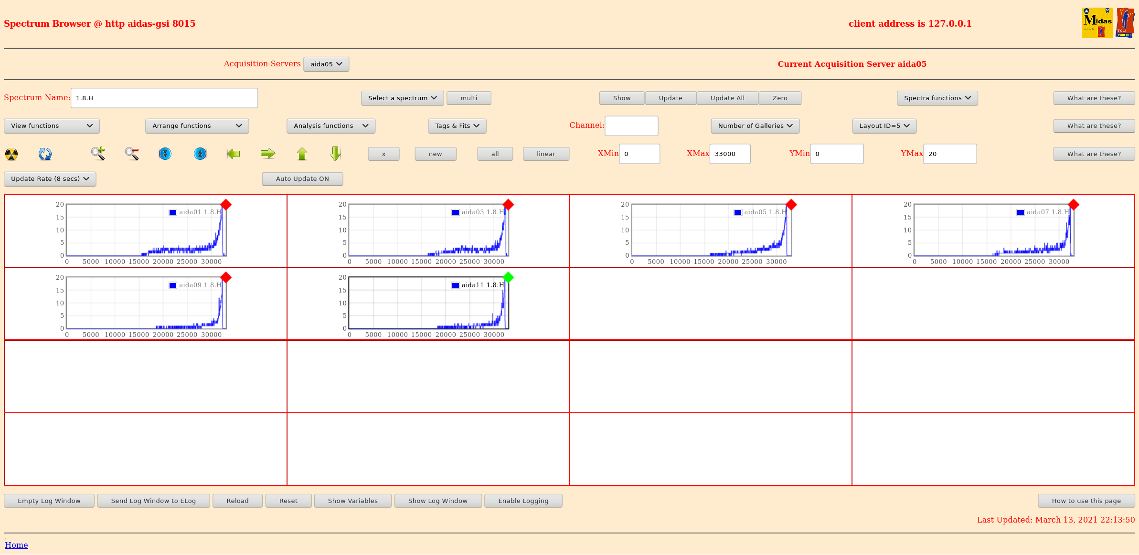Image resolution: width=1139 pixels, height=555 pixels.
Task: Click the Zero button
Action: point(780,98)
